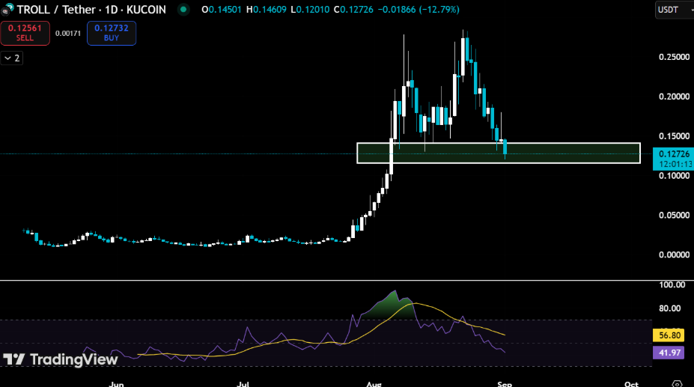This screenshot has height=387, width=694.
Task: Click the Sep label on the time axis
Action: (503, 383)
